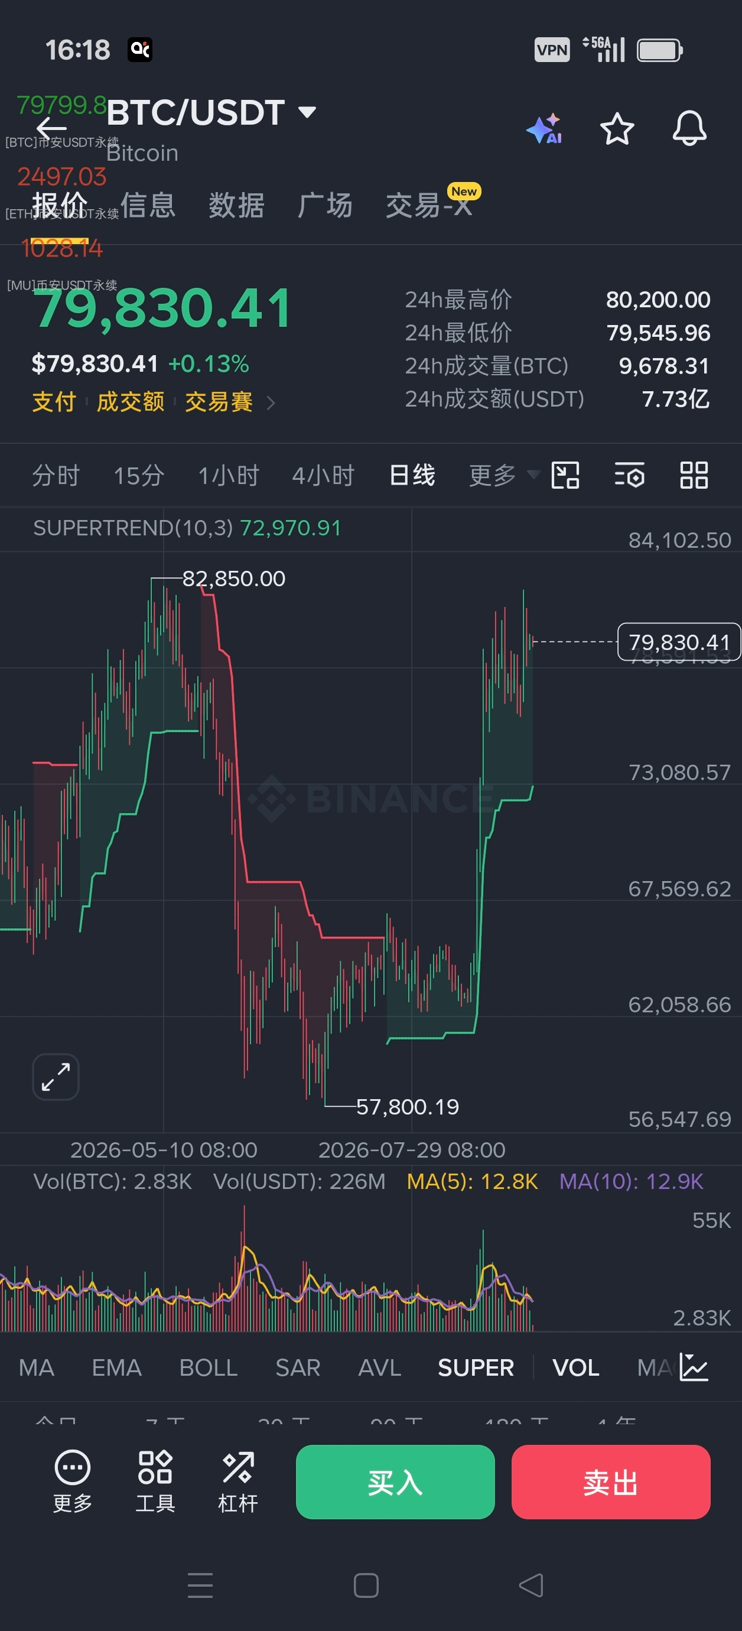Image resolution: width=742 pixels, height=1631 pixels.
Task: Select the 4小时 timeframe tab
Action: pos(323,475)
